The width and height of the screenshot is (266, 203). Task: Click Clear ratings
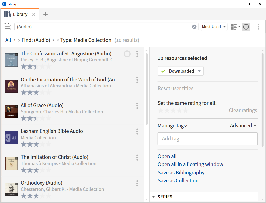tap(243, 110)
